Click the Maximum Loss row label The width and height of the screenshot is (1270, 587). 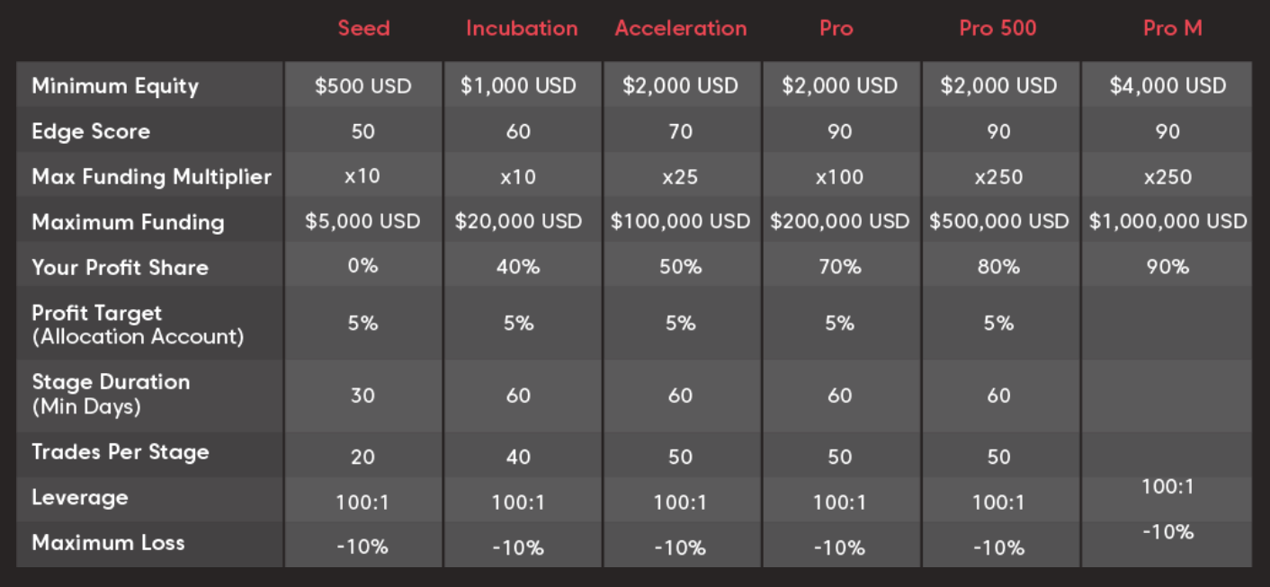tap(108, 542)
